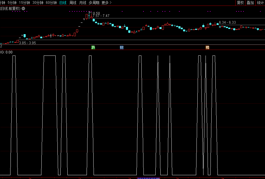Click the 叠加 overlay button

pos(250,3)
